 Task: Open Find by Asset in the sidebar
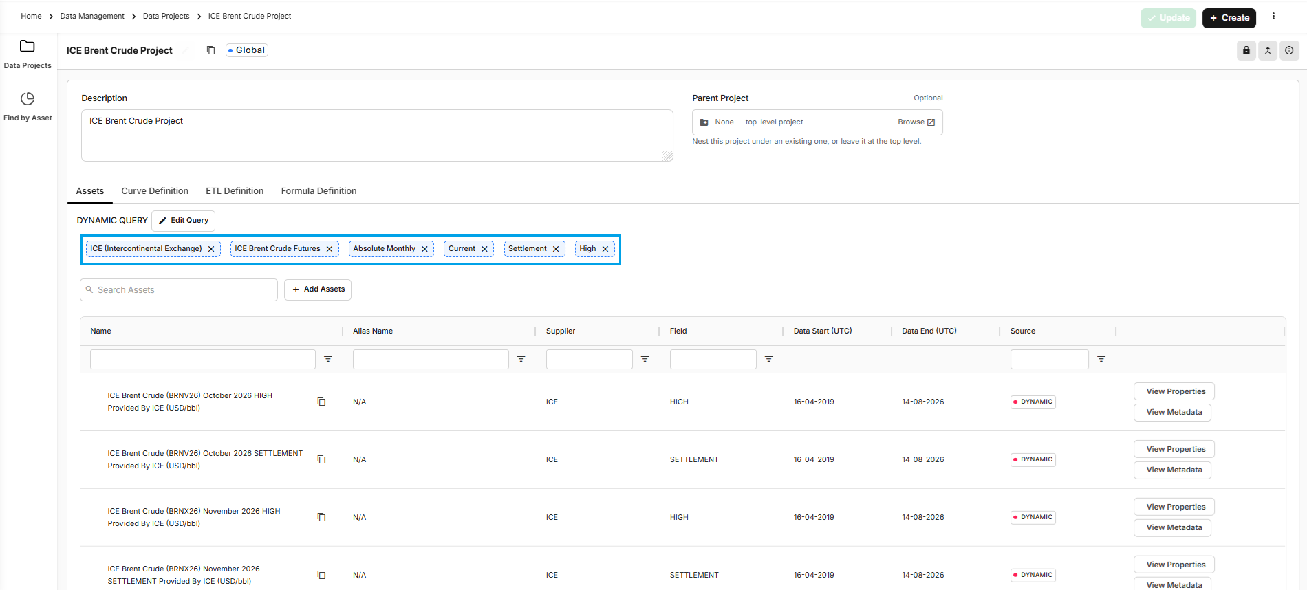[28, 107]
